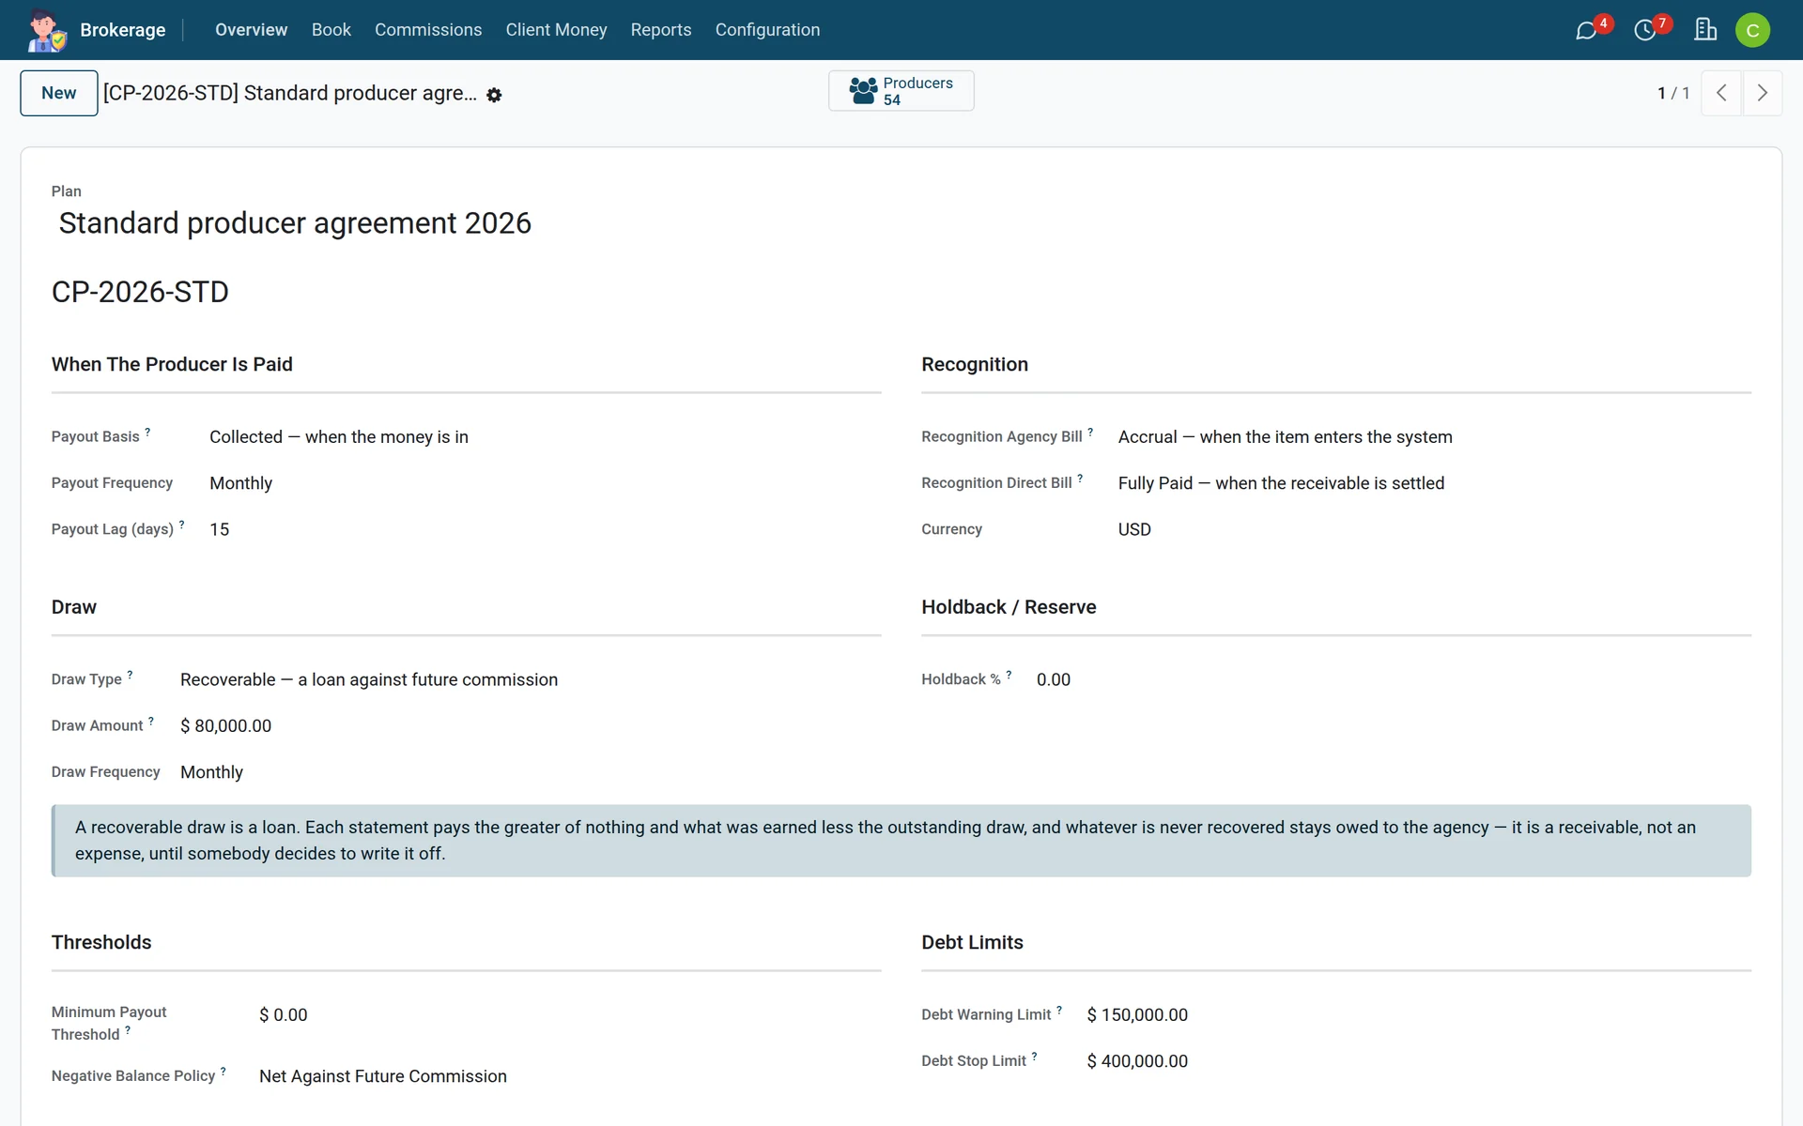Image resolution: width=1803 pixels, height=1126 pixels.
Task: Click the pager counter 1 / 1
Action: [1673, 93]
